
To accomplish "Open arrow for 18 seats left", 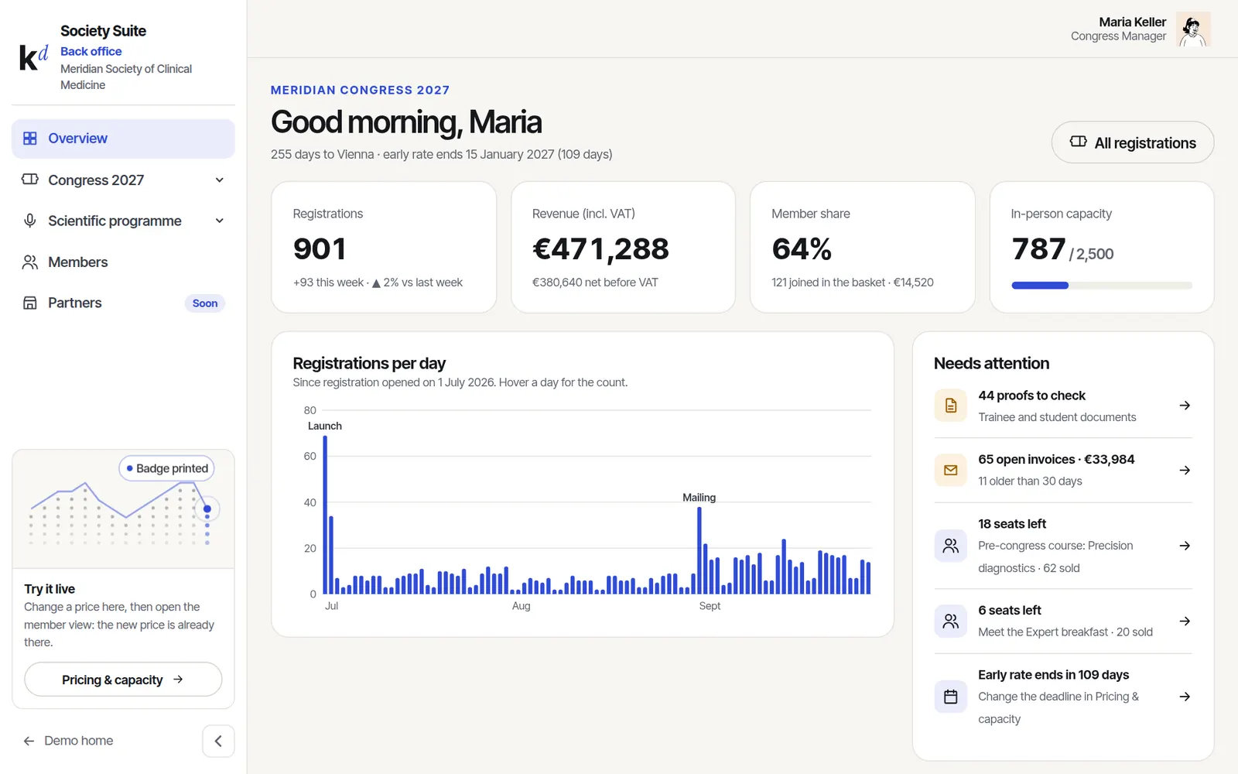I will 1185,546.
